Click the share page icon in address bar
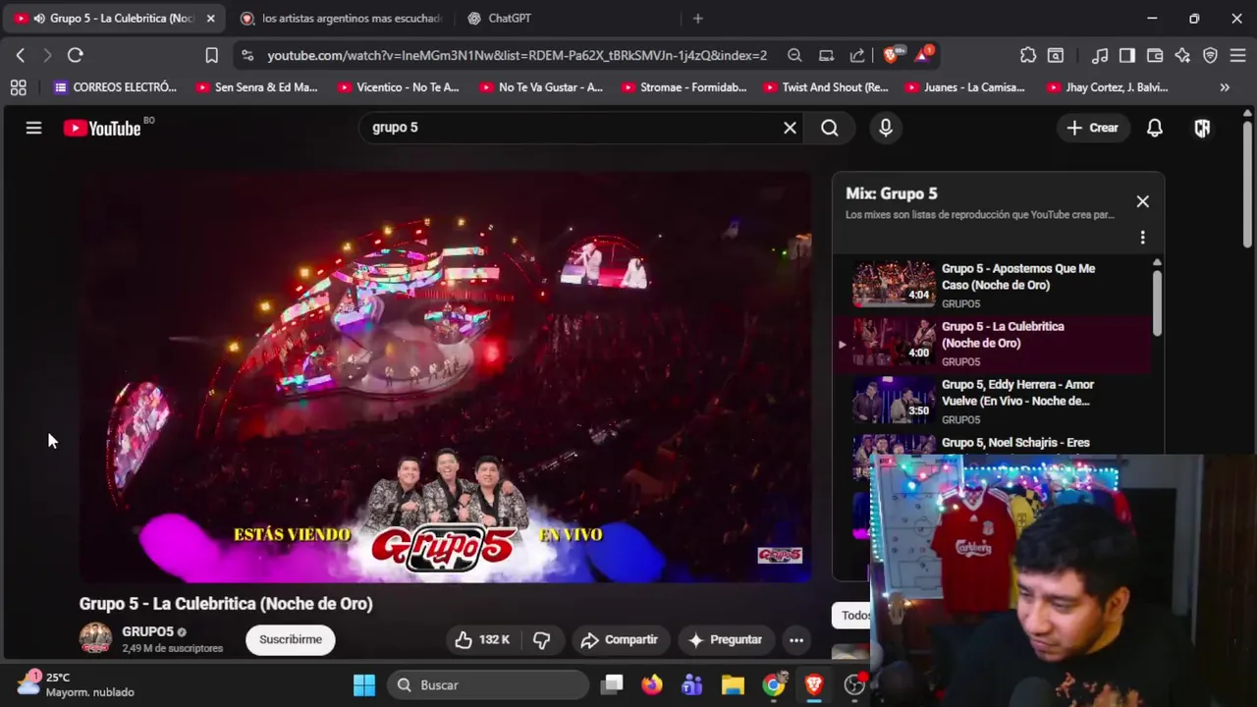The height and width of the screenshot is (707, 1257). 857,56
